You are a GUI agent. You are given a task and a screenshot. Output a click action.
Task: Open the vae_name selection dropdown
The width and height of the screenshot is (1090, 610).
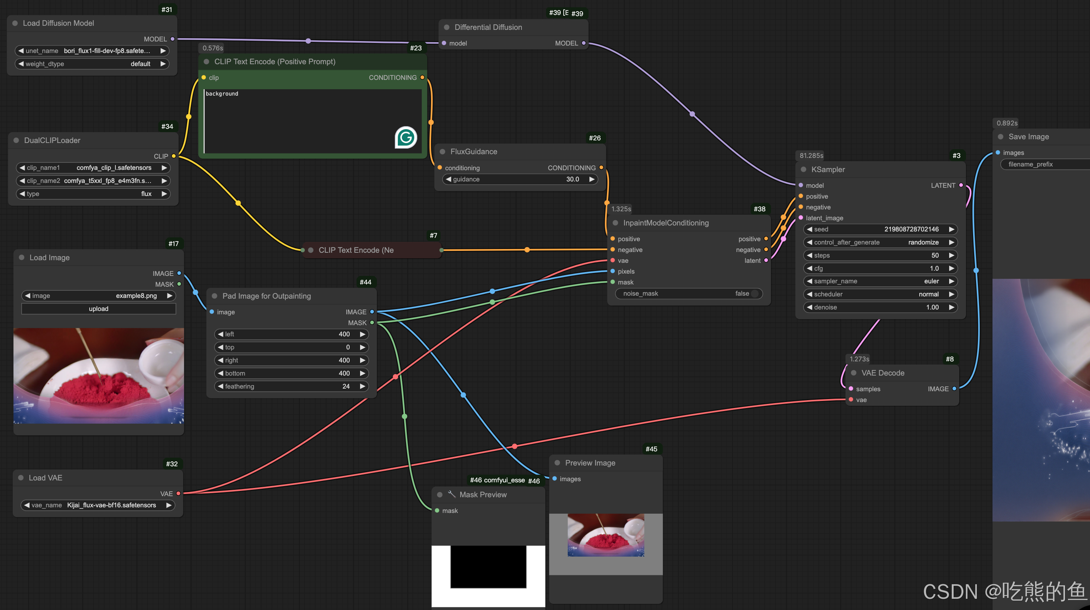(x=98, y=505)
